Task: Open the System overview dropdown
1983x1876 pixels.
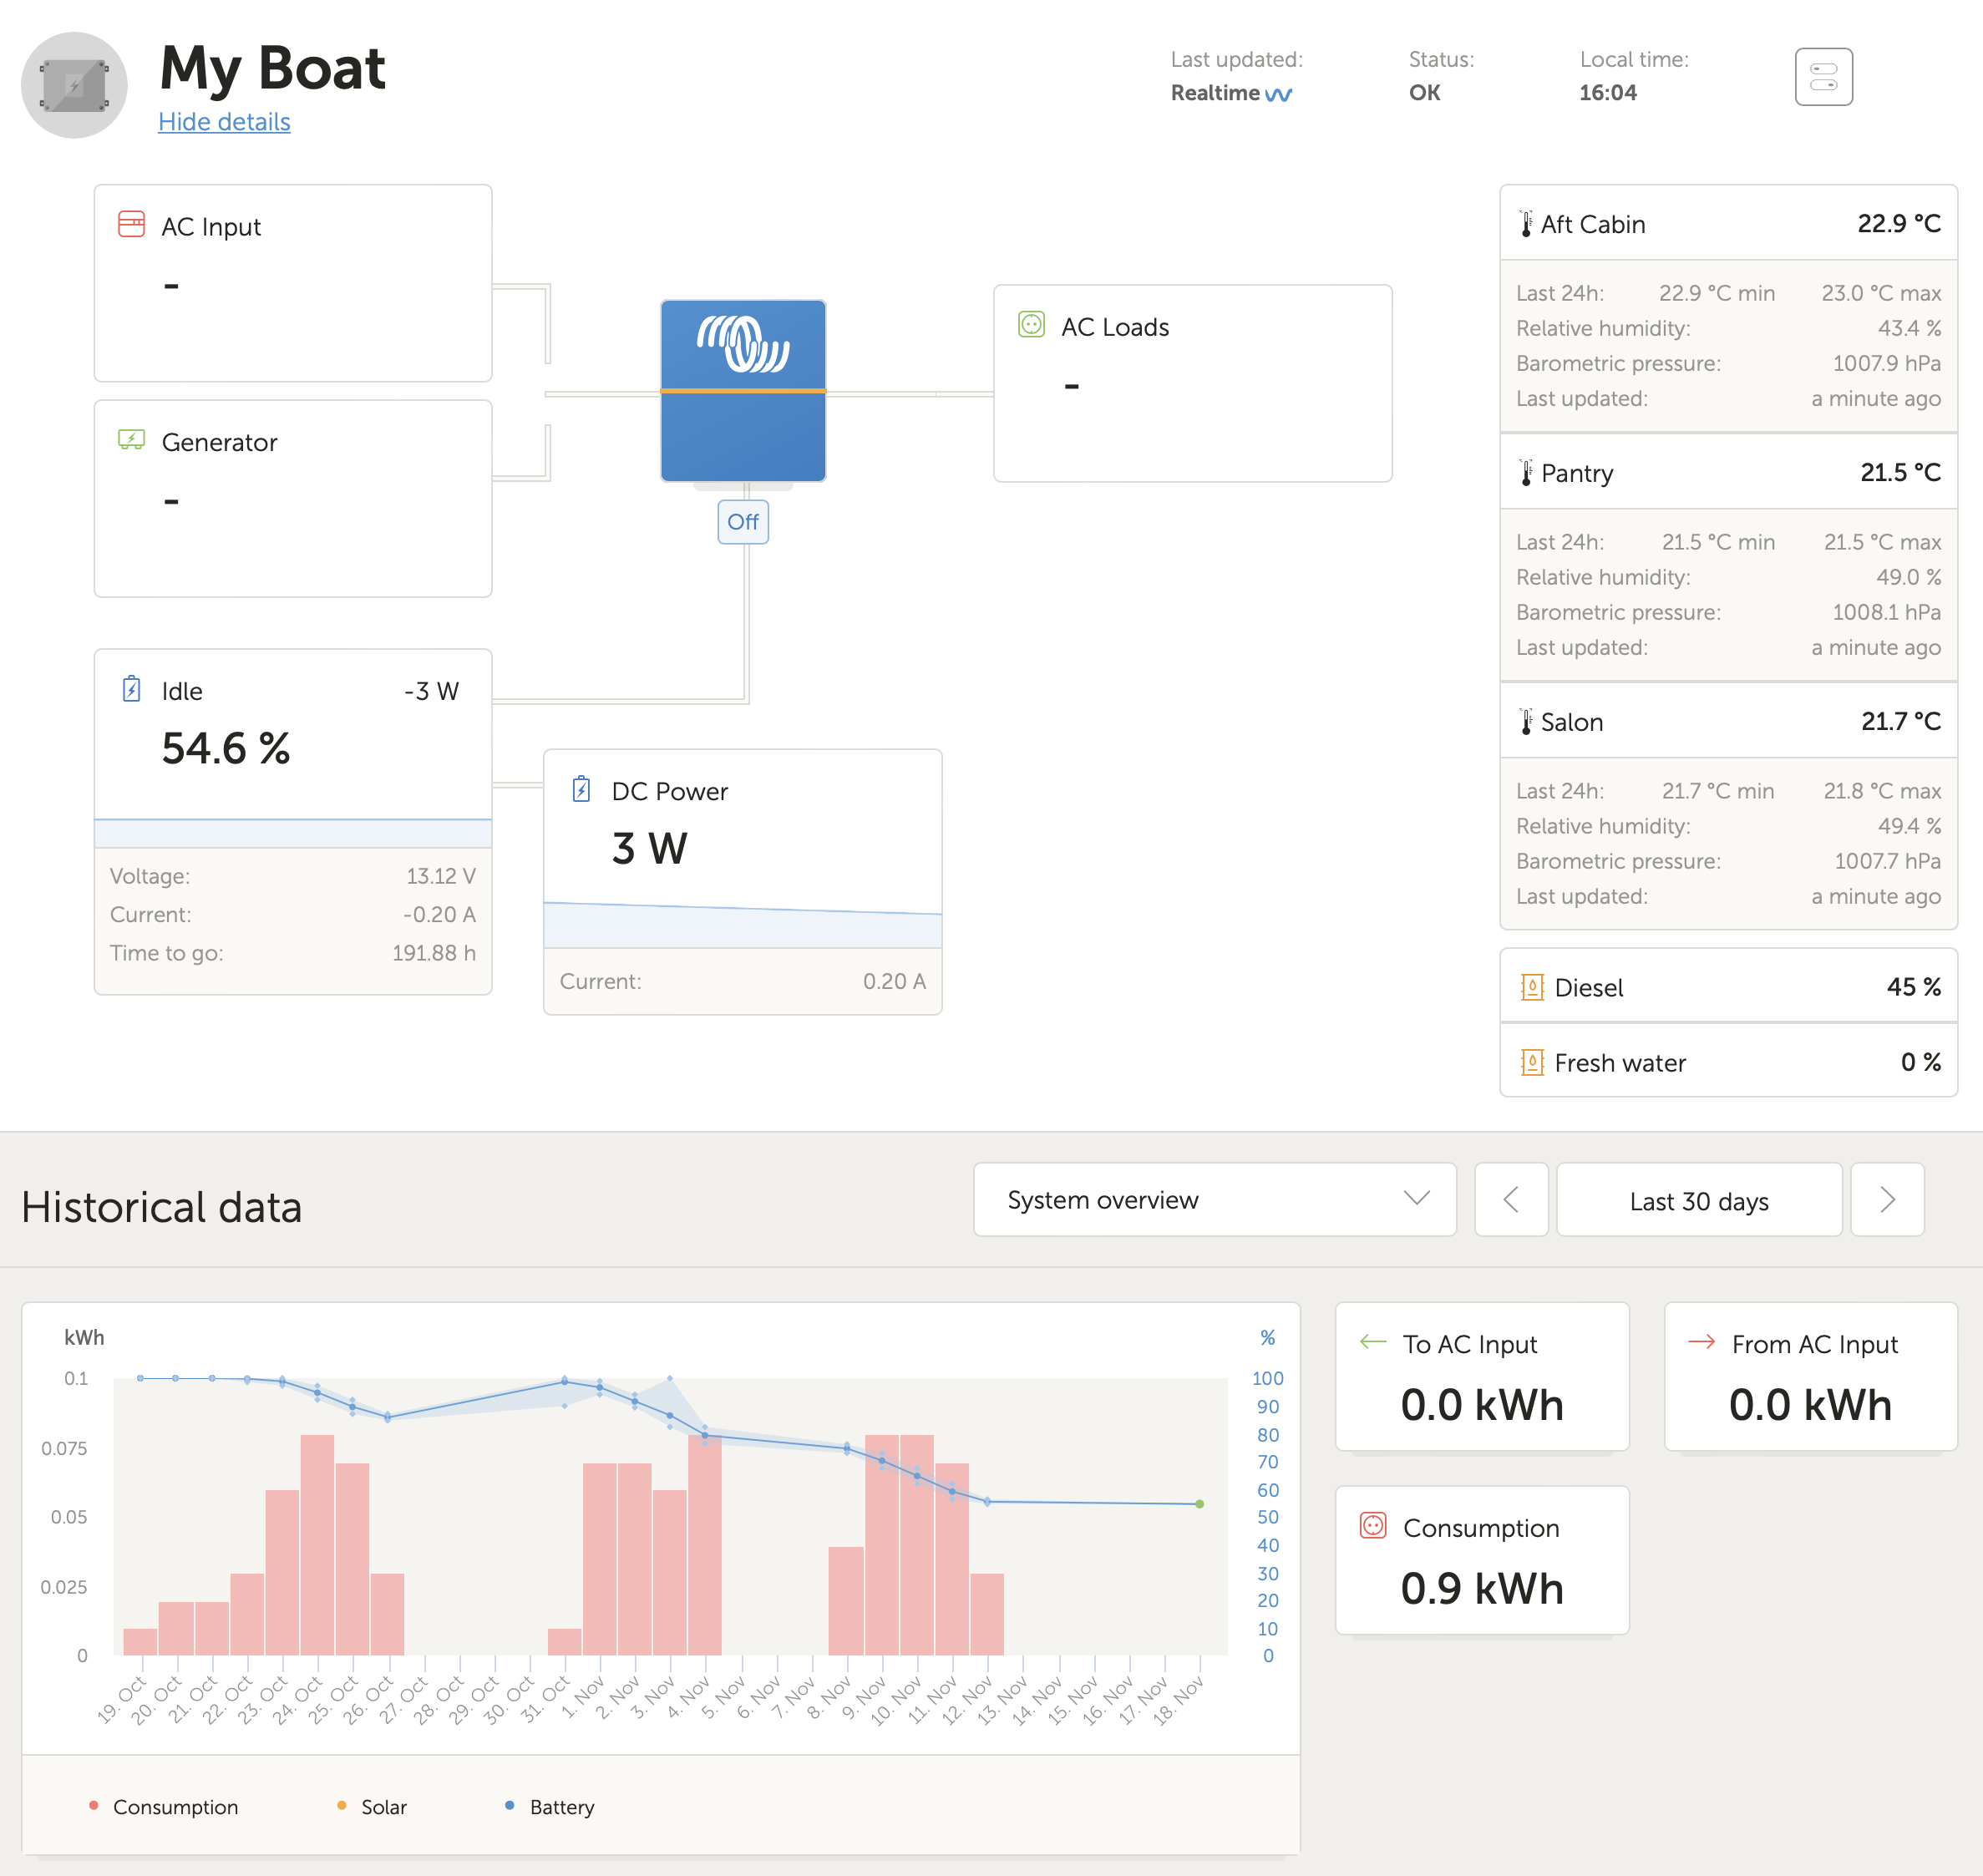Action: point(1214,1200)
